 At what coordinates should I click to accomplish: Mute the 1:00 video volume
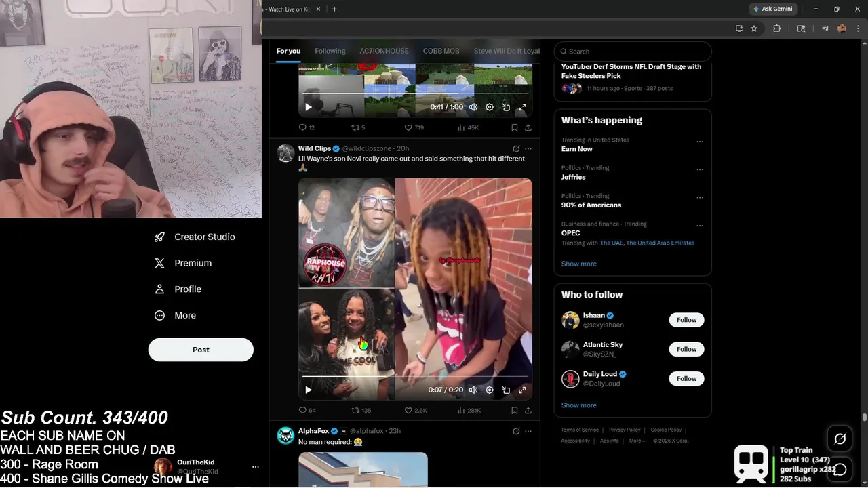[473, 107]
